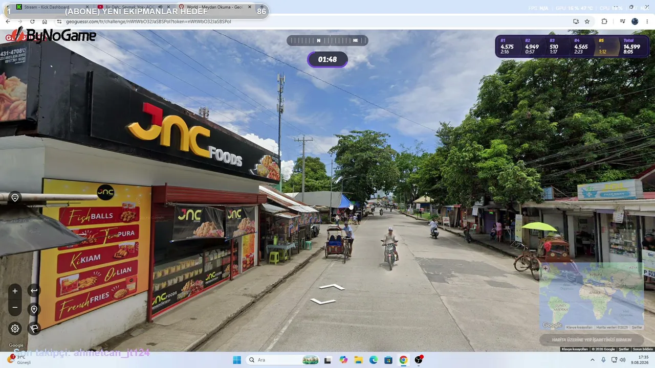Click Sorun bildirin link
The width and height of the screenshot is (655, 368).
[643, 349]
